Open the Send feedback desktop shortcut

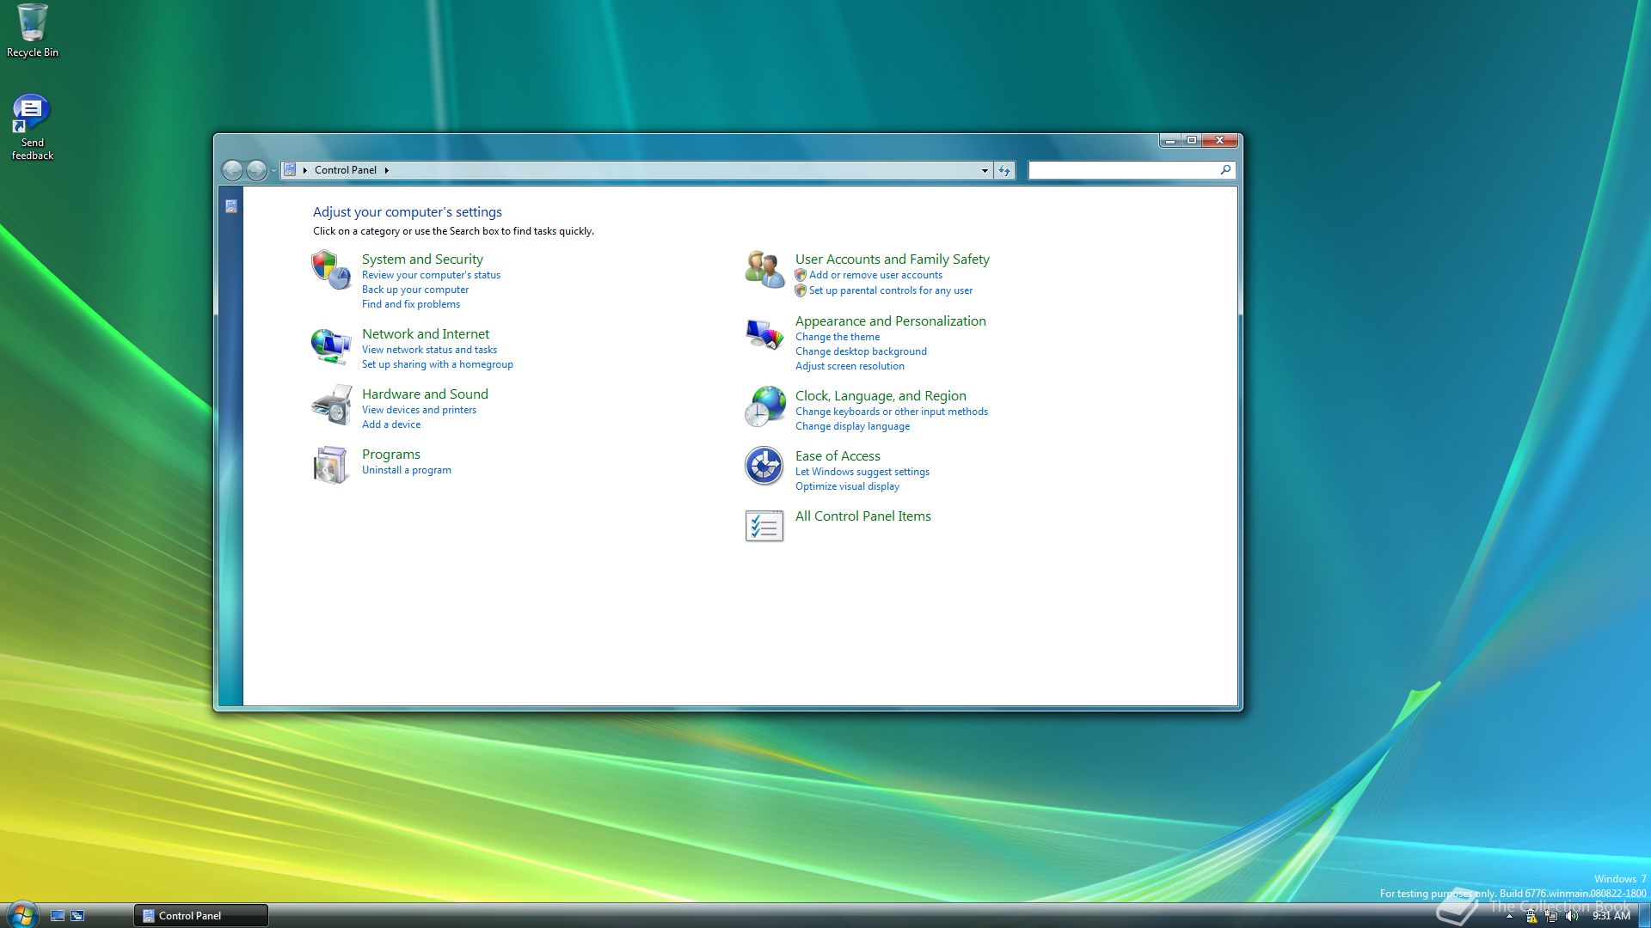pyautogui.click(x=31, y=113)
